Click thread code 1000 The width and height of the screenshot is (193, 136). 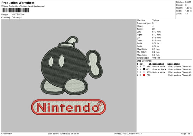[170, 70]
